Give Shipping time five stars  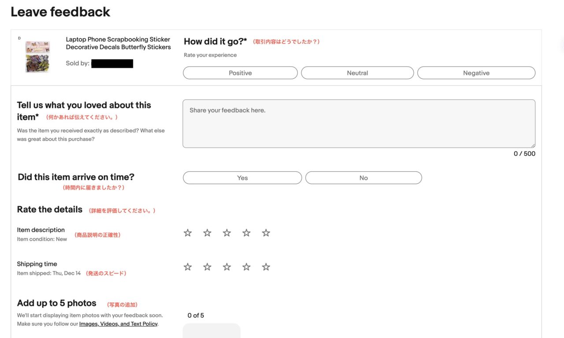point(266,267)
